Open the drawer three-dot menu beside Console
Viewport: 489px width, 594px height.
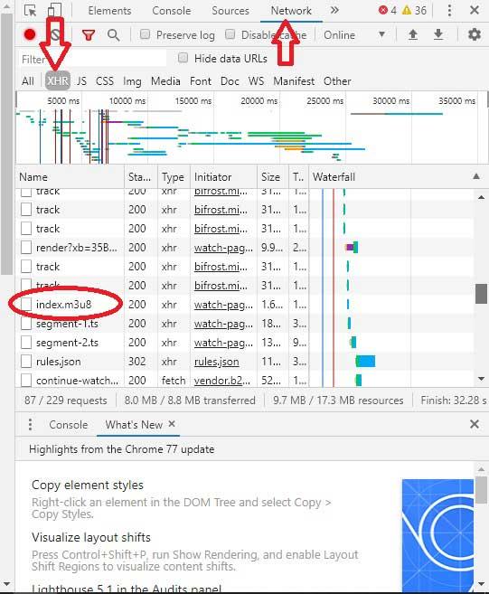(30, 424)
